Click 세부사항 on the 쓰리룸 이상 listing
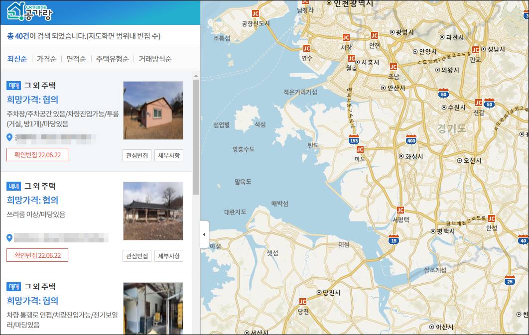Image resolution: width=529 pixels, height=335 pixels. (x=169, y=256)
